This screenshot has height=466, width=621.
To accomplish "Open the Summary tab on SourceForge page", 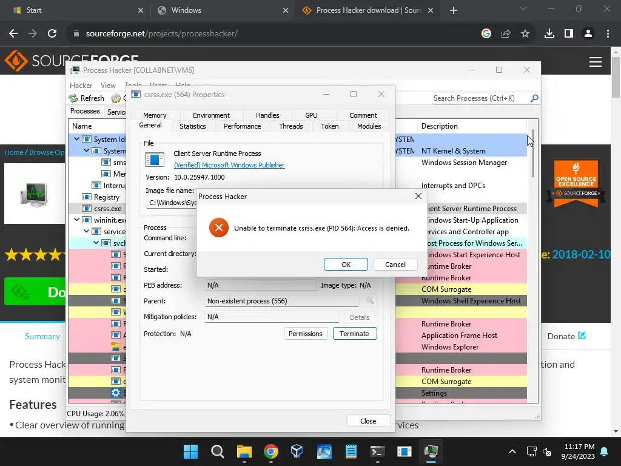I will click(x=42, y=336).
